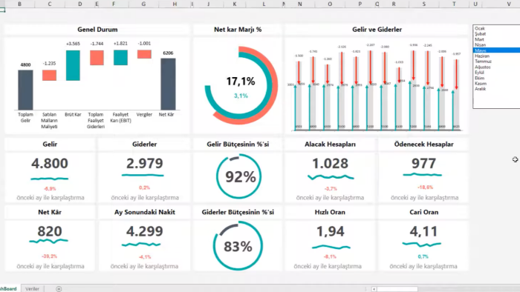520x292 pixels.
Task: Choose Kasım in the month list
Action: point(496,83)
